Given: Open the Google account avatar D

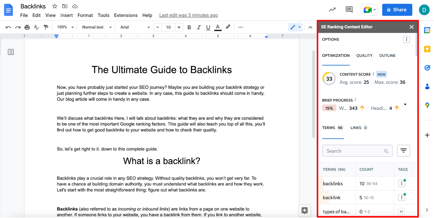Looking at the screenshot, I should (x=424, y=10).
